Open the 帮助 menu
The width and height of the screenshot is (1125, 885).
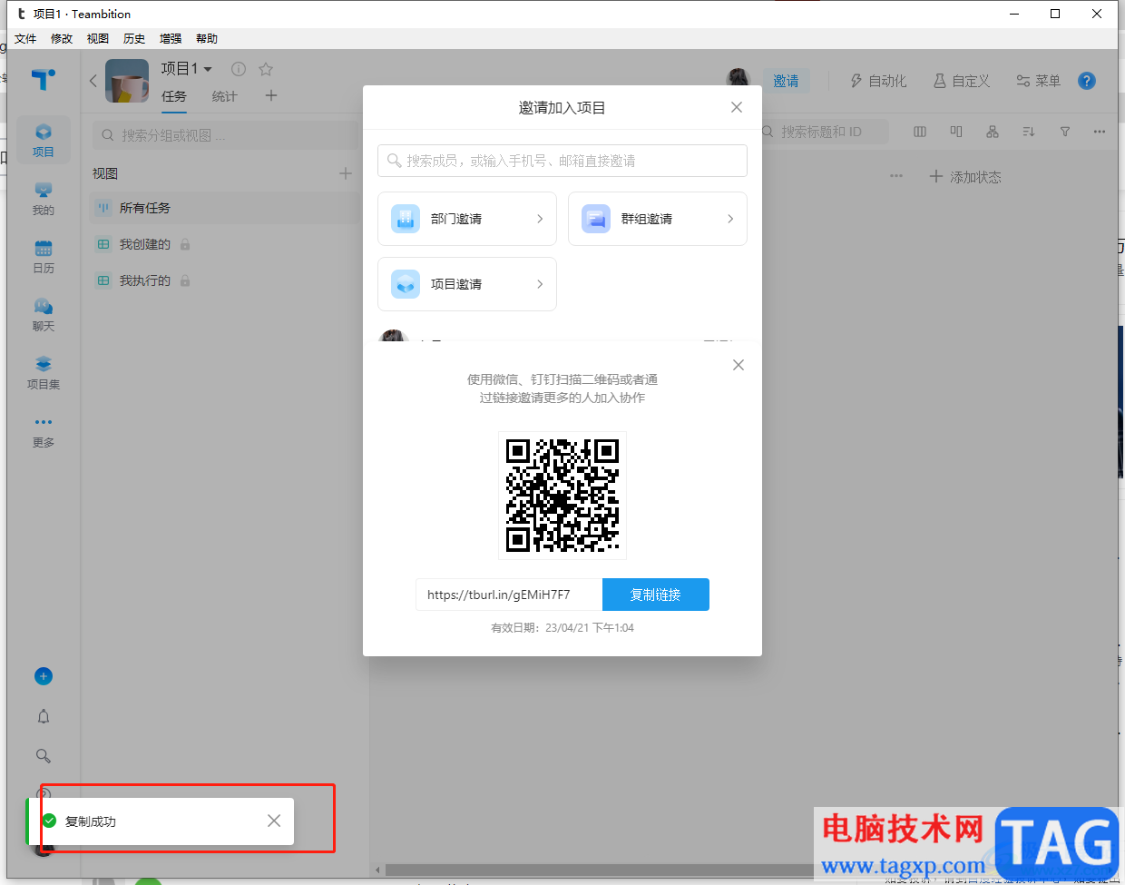point(207,38)
